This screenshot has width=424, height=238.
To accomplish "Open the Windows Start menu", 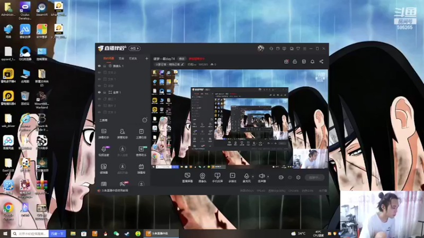I will click(x=5, y=233).
